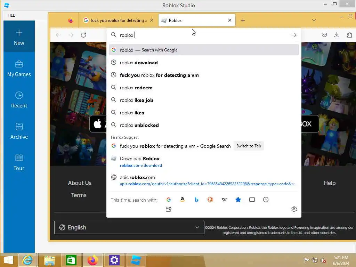Viewport: 356px width, 267px height.
Task: Click the Terms footer link
Action: tap(79, 195)
